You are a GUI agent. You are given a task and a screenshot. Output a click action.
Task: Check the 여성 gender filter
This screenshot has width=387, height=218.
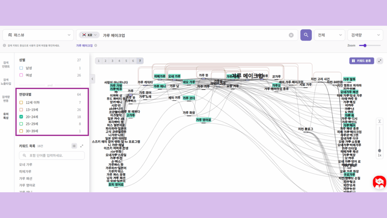tap(22, 75)
